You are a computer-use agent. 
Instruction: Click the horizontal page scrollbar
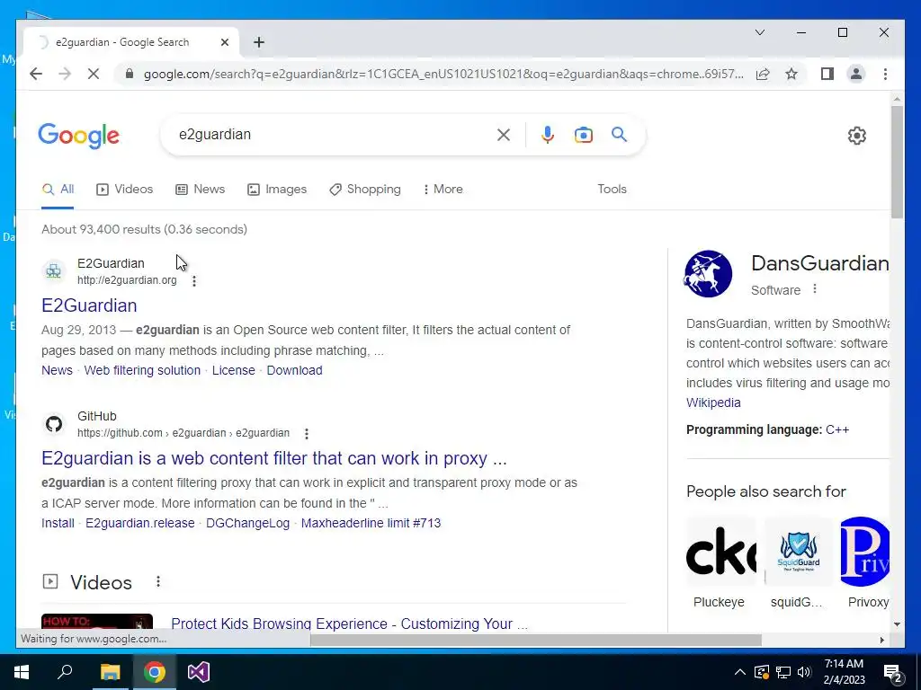536,640
